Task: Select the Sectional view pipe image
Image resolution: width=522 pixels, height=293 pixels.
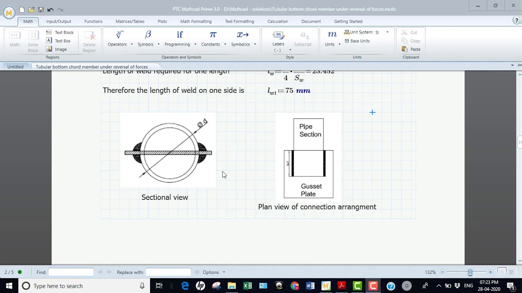Action: (168, 151)
